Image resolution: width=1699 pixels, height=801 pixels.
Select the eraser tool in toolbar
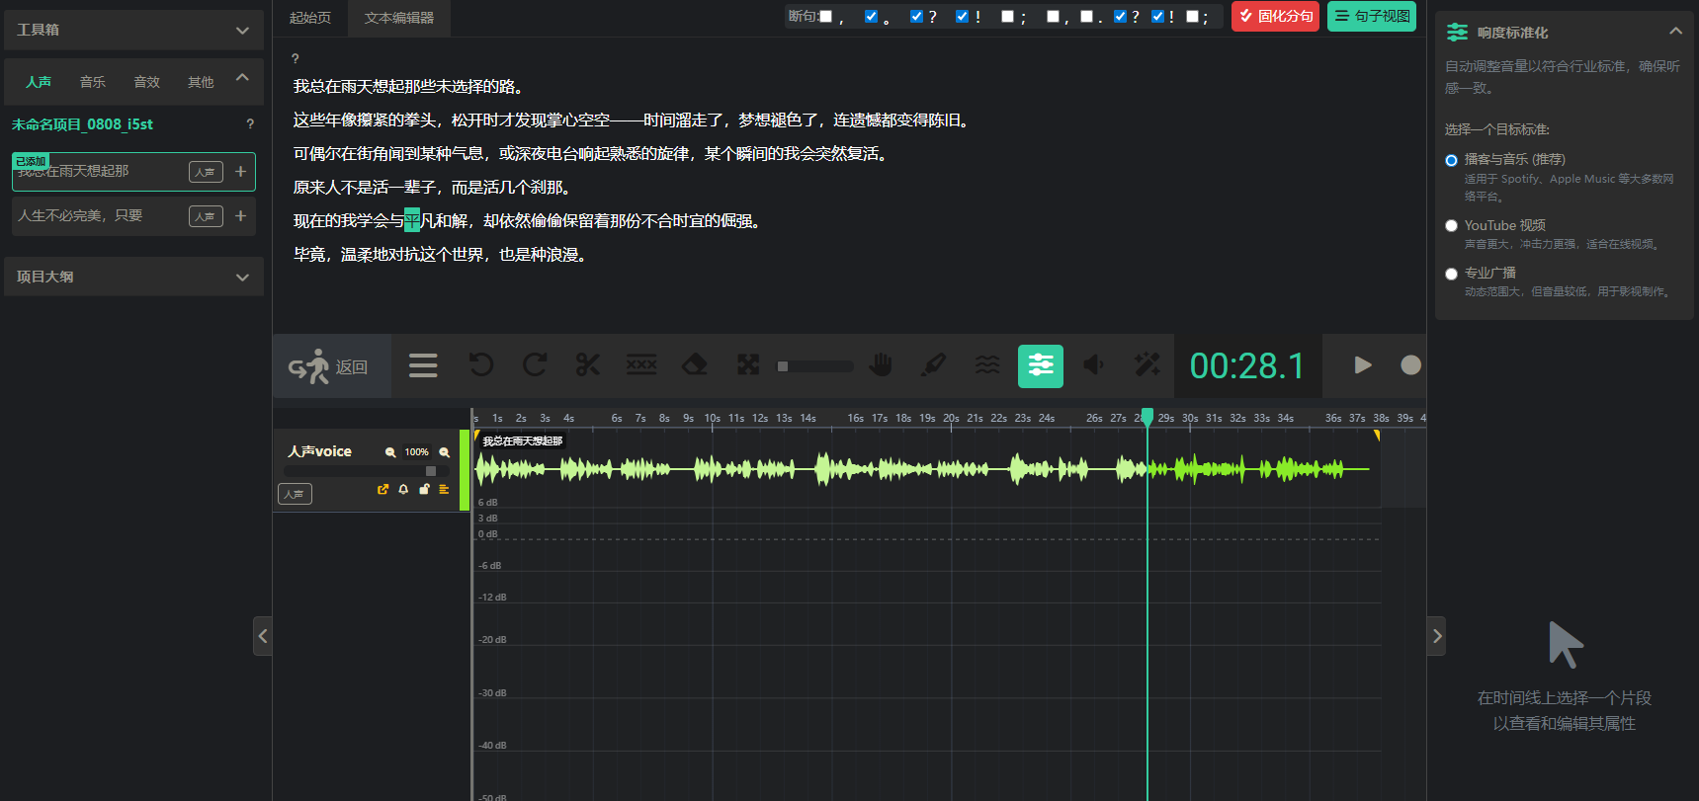[695, 365]
